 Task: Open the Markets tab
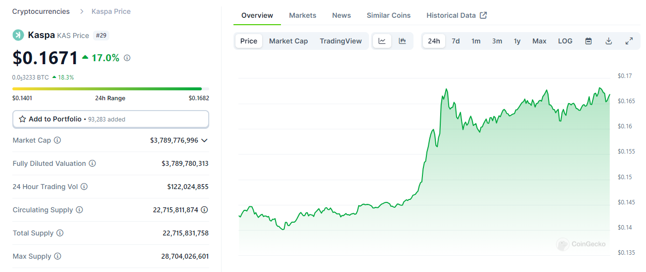click(x=303, y=15)
